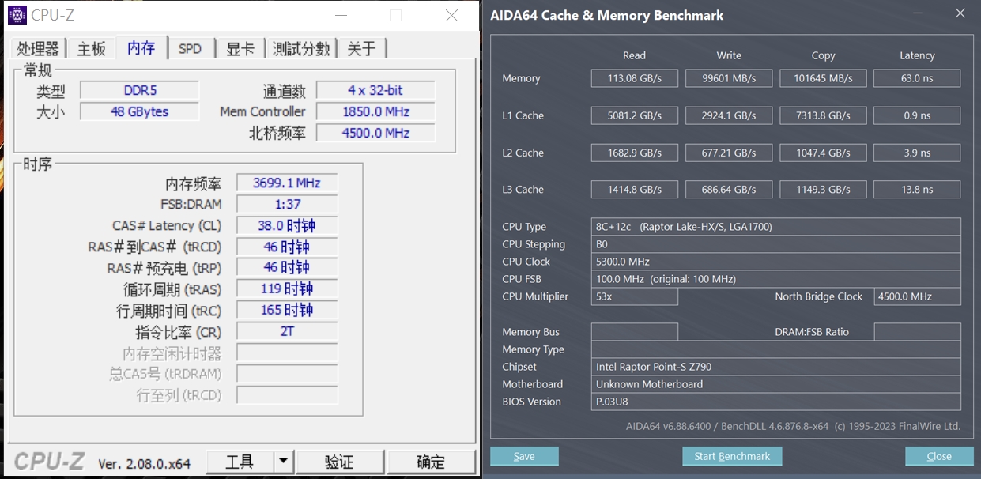Click L2 Cache Latency 3.9 ns result
Screen dimensions: 981x479
[917, 153]
